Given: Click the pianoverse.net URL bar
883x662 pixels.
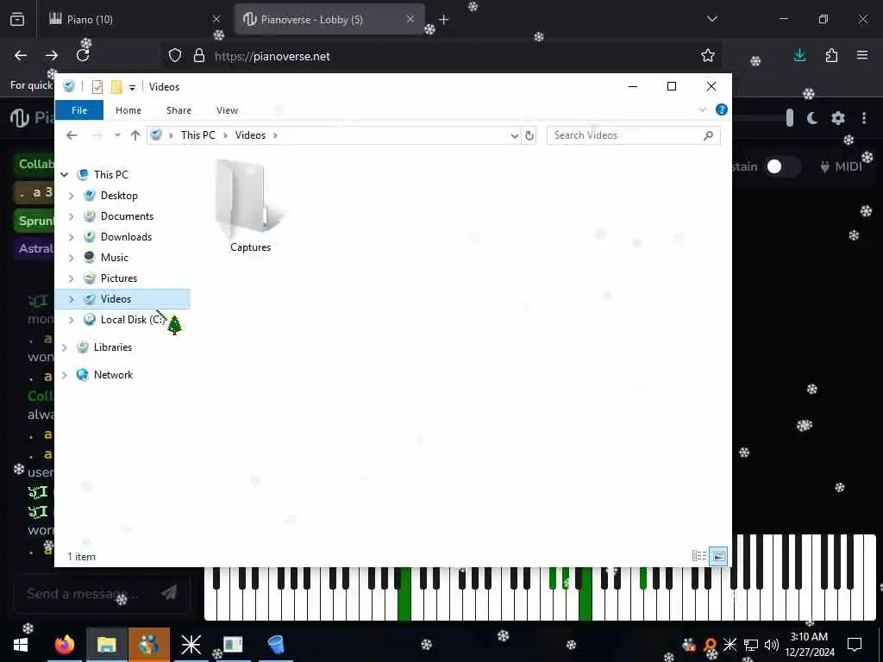Looking at the screenshot, I should [x=442, y=56].
